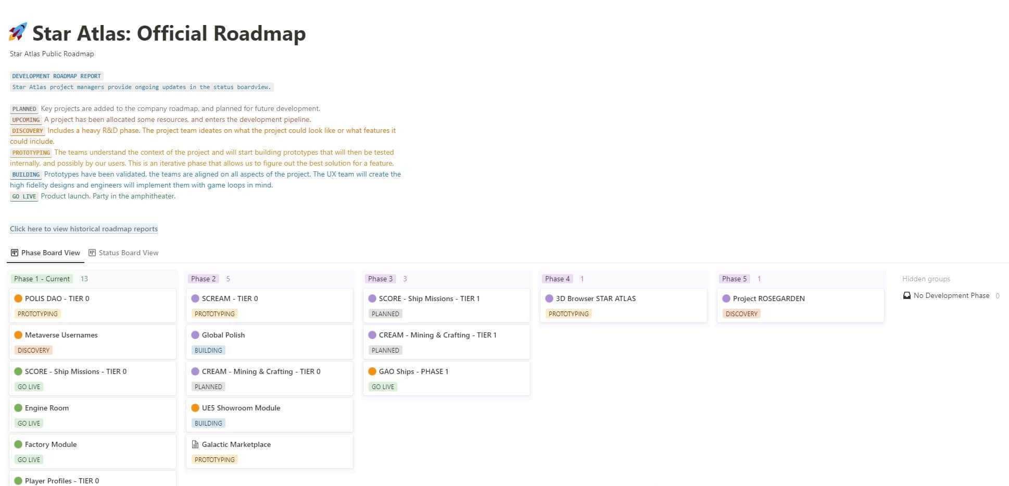Click the Phase 1 - Current column label
Image resolution: width=1009 pixels, height=486 pixels.
click(x=42, y=279)
